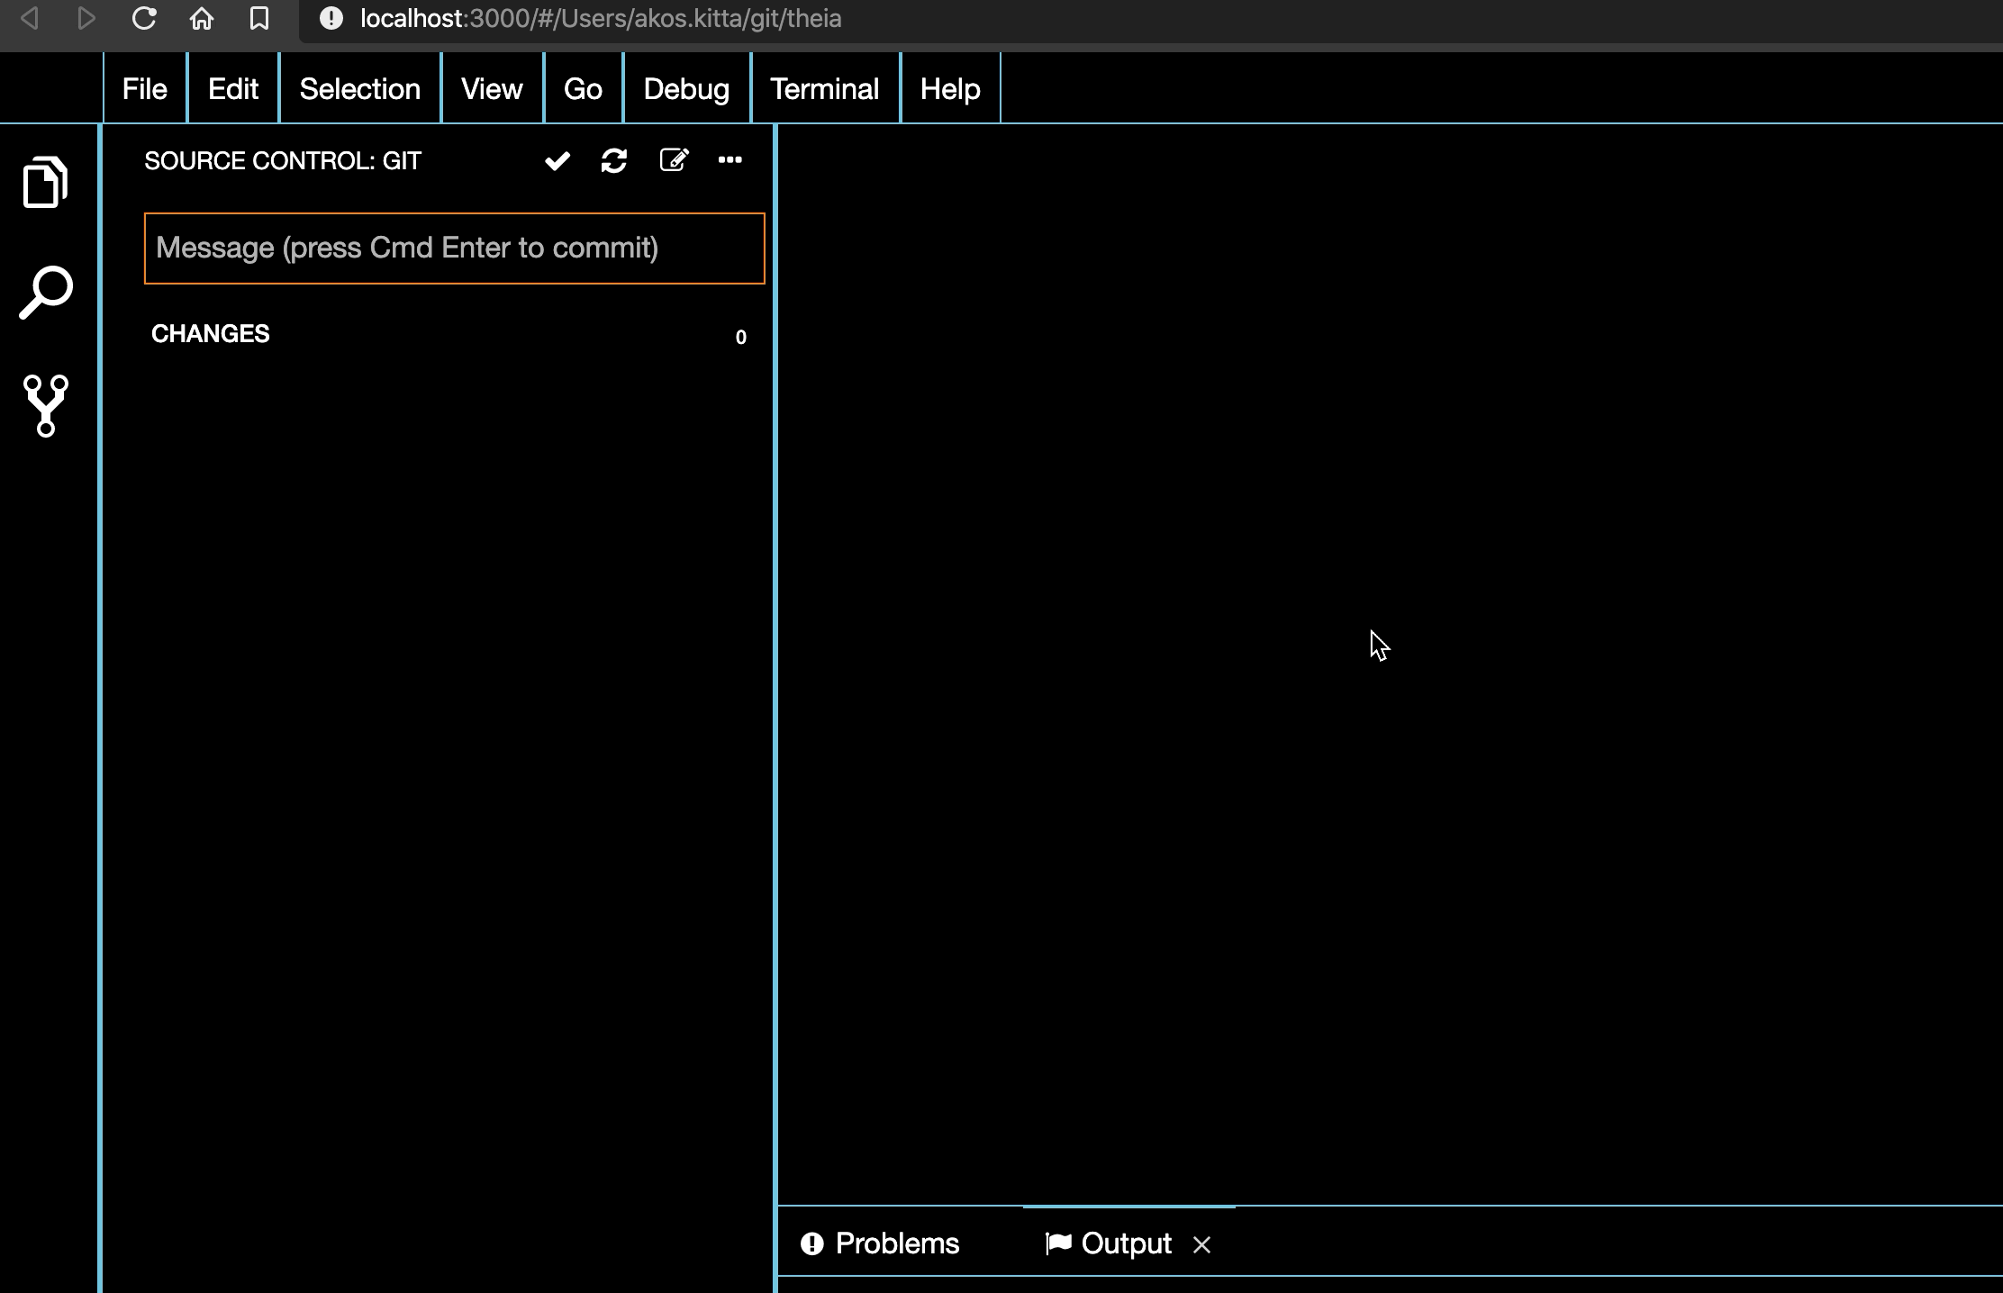This screenshot has width=2003, height=1293.
Task: Collapse the CHANGES section
Action: tap(210, 333)
